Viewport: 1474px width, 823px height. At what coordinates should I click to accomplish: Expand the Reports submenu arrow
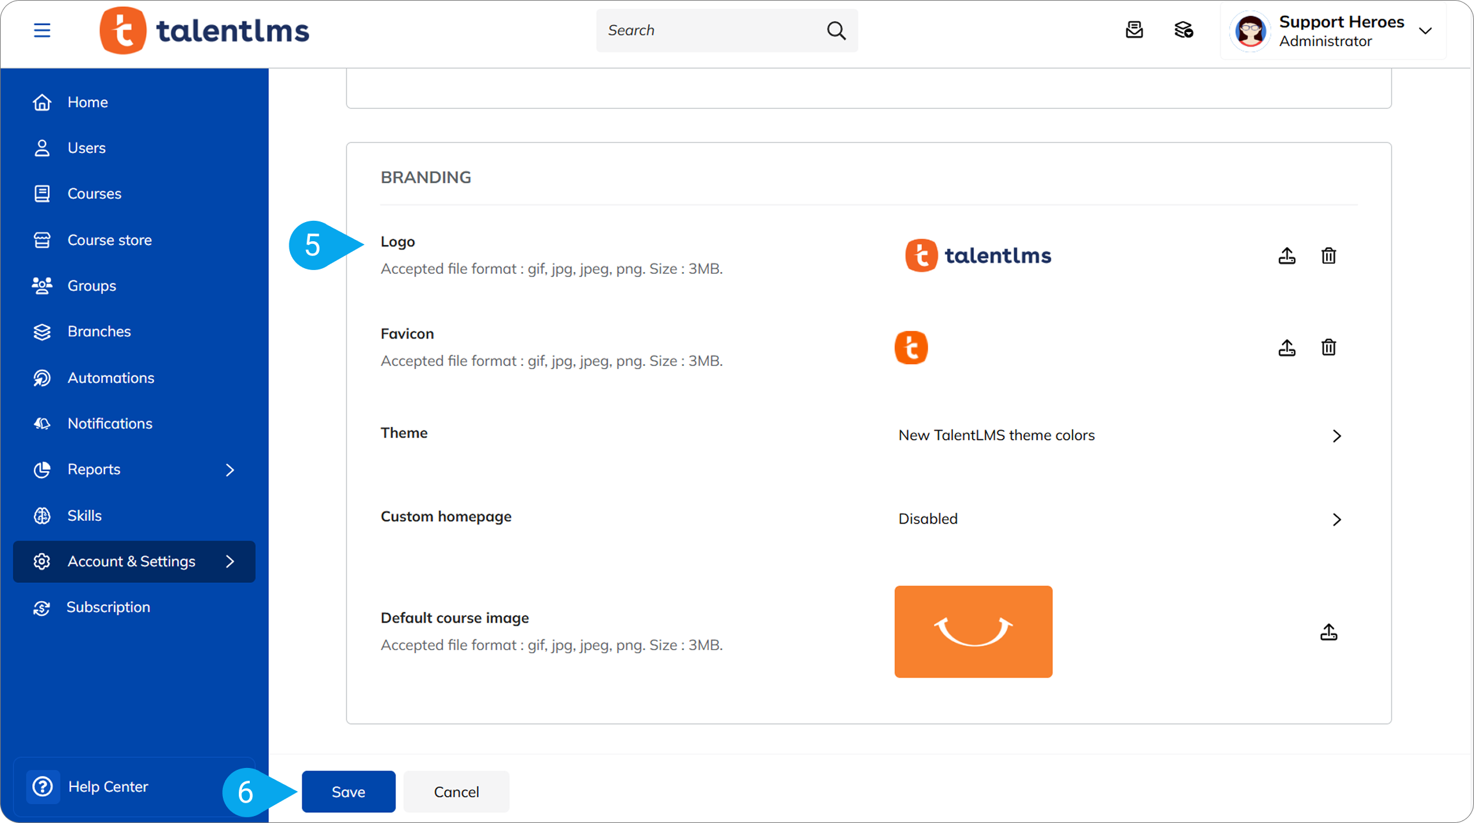(x=230, y=470)
